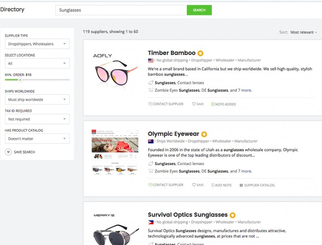The height and width of the screenshot is (245, 322).
Task: Click 'Sunglasses, Contact lenses' under Timber Bamboo
Action: (179, 83)
